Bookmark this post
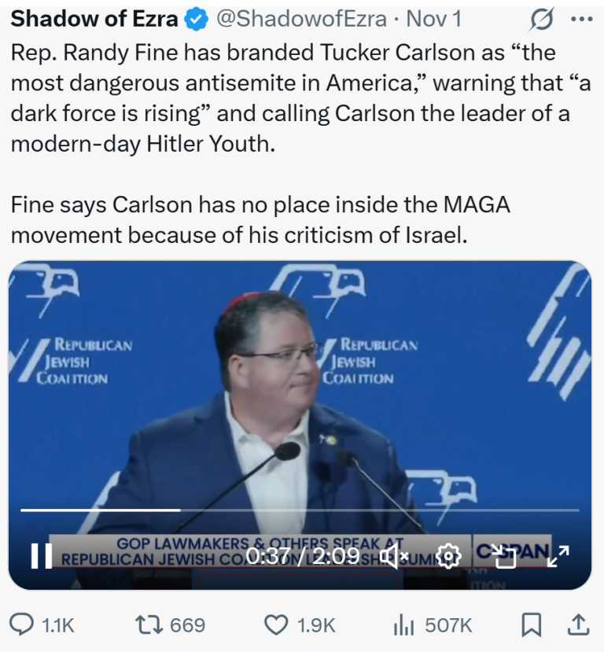Image resolution: width=604 pixels, height=652 pixels. 532,625
